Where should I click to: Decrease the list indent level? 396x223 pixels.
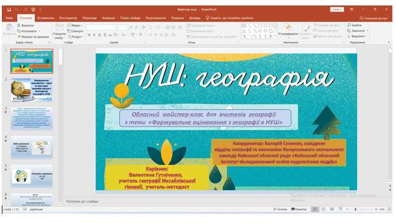168,27
